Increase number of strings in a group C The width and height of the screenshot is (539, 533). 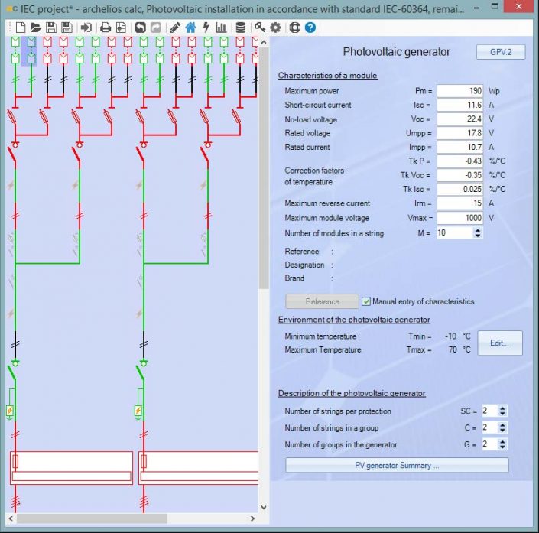(x=502, y=425)
